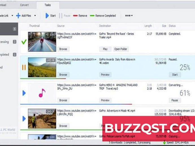Click the blue plus Add Files icon
The width and height of the screenshot is (195, 146).
(x=18, y=16)
